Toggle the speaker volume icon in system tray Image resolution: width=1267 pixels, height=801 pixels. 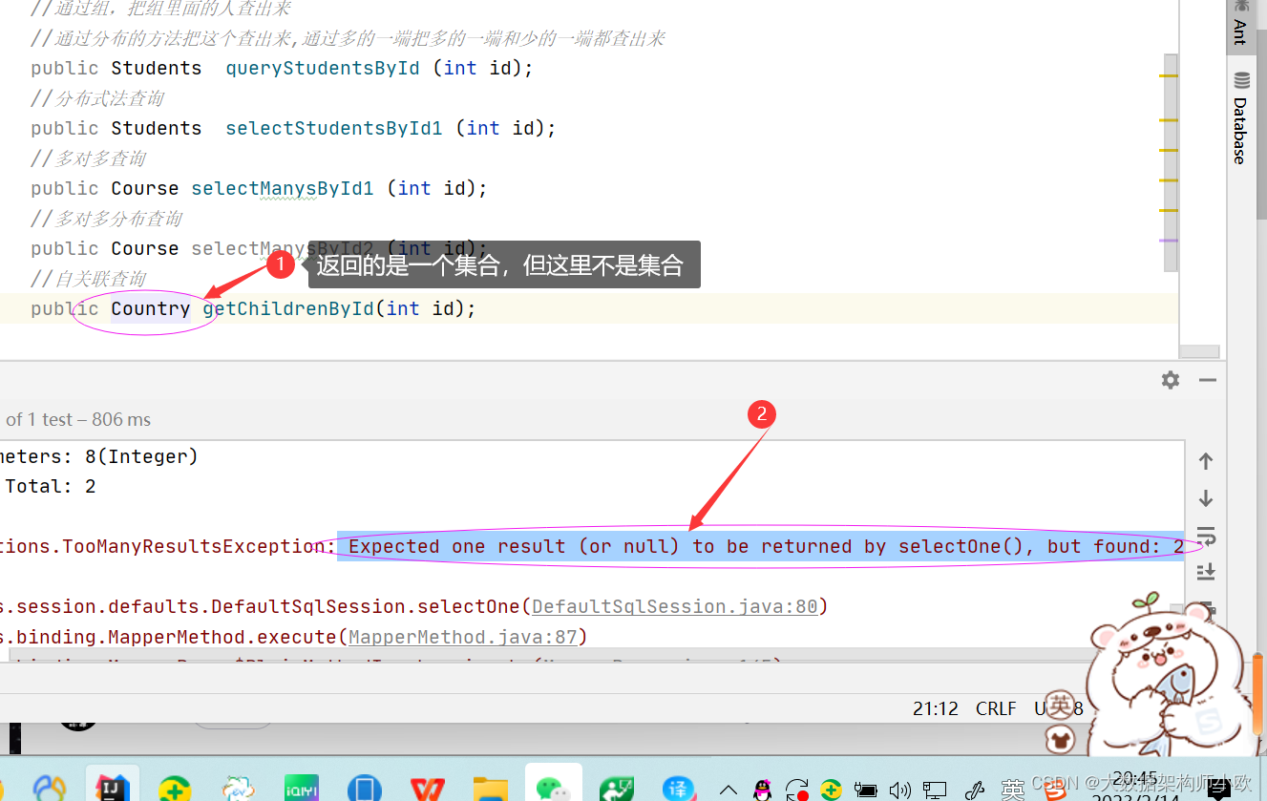click(x=898, y=789)
